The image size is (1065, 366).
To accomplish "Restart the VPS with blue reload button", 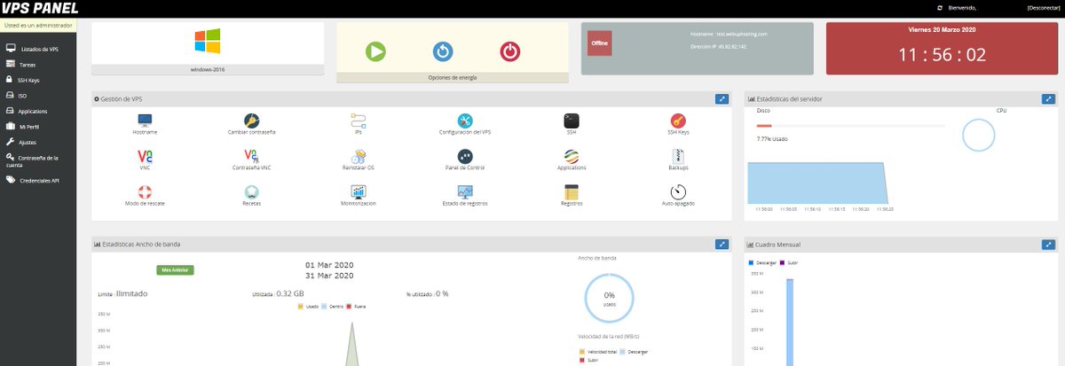I will click(443, 51).
